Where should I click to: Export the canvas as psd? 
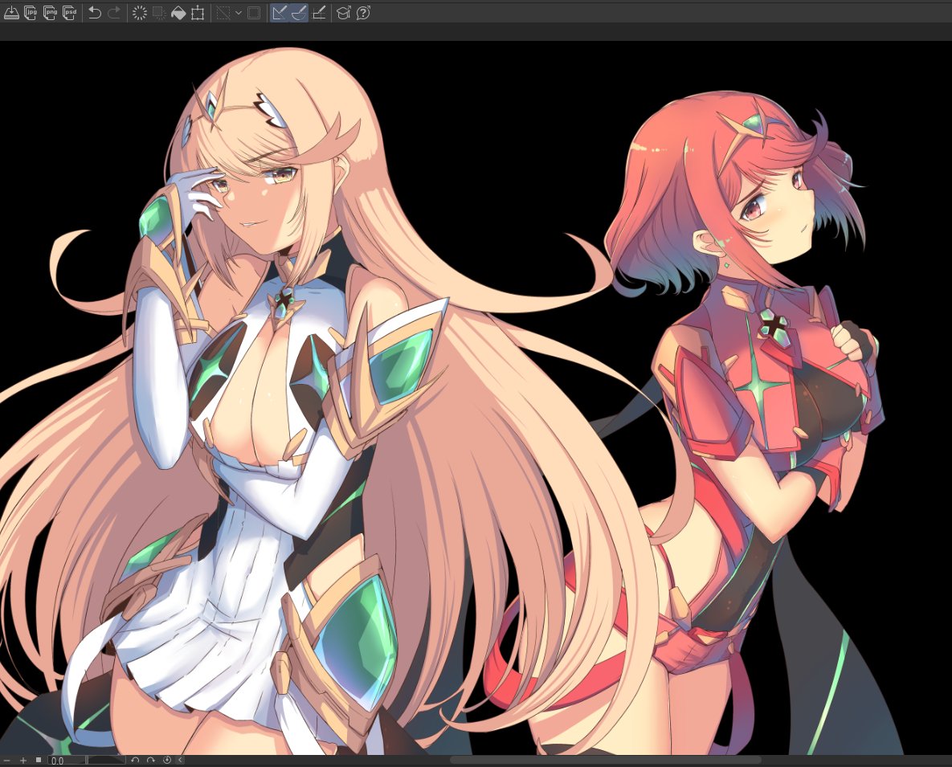69,13
